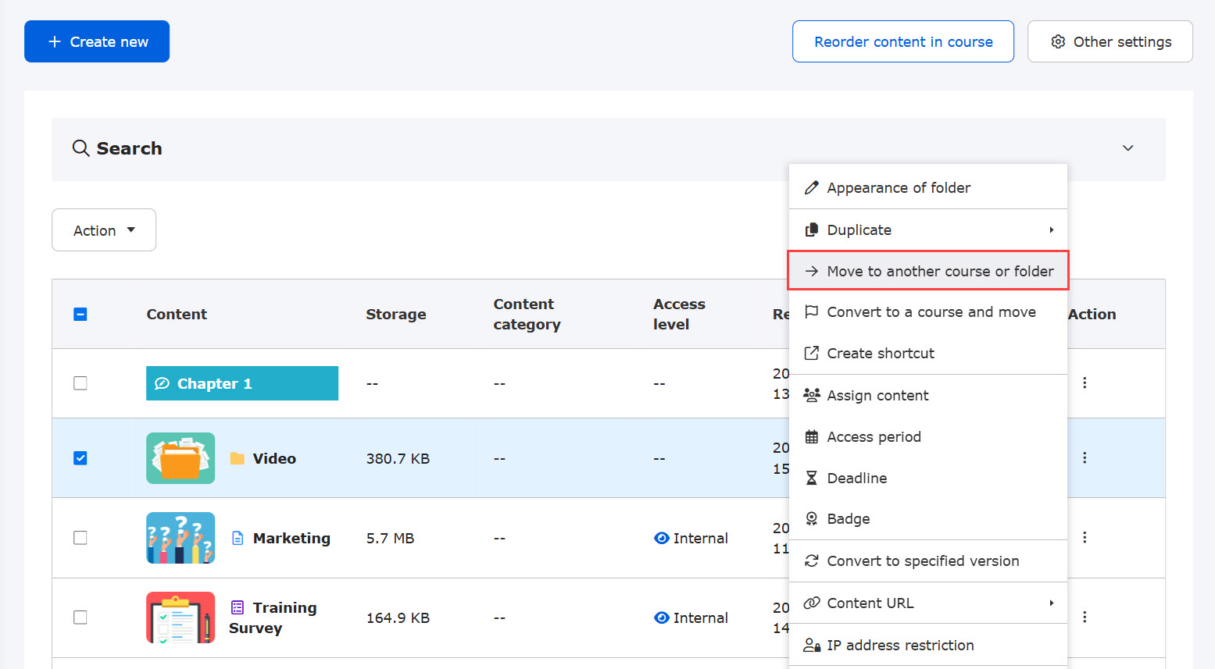The height and width of the screenshot is (669, 1215).
Task: Click the Marketing content thumbnail image
Action: [x=180, y=538]
